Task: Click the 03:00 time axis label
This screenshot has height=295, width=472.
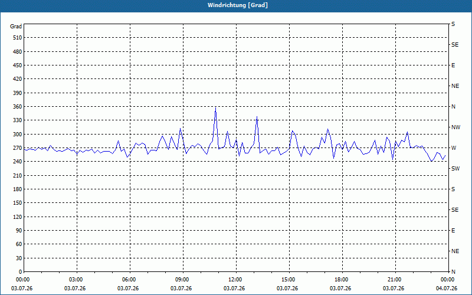Action: pos(76,280)
